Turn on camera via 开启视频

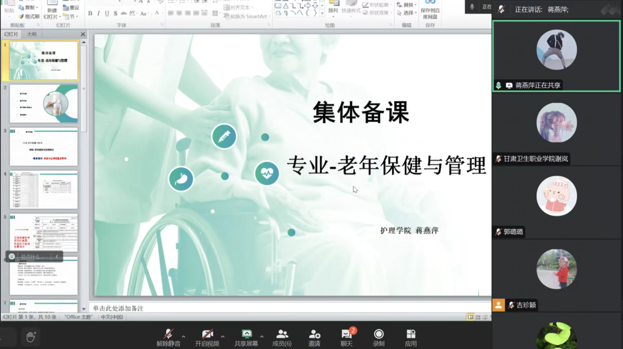pyautogui.click(x=207, y=337)
